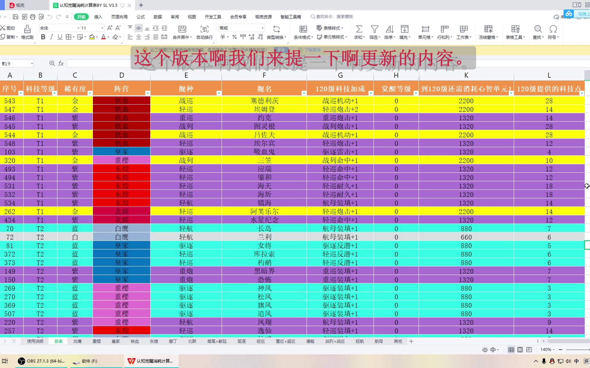590x368 pixels.
Task: Click the Conditional Formatting (条件格式) icon
Action: pyautogui.click(x=303, y=29)
